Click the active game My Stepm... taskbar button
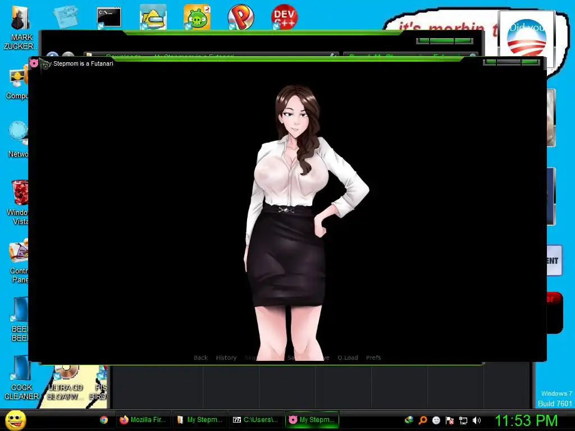This screenshot has height=431, width=575. click(312, 420)
